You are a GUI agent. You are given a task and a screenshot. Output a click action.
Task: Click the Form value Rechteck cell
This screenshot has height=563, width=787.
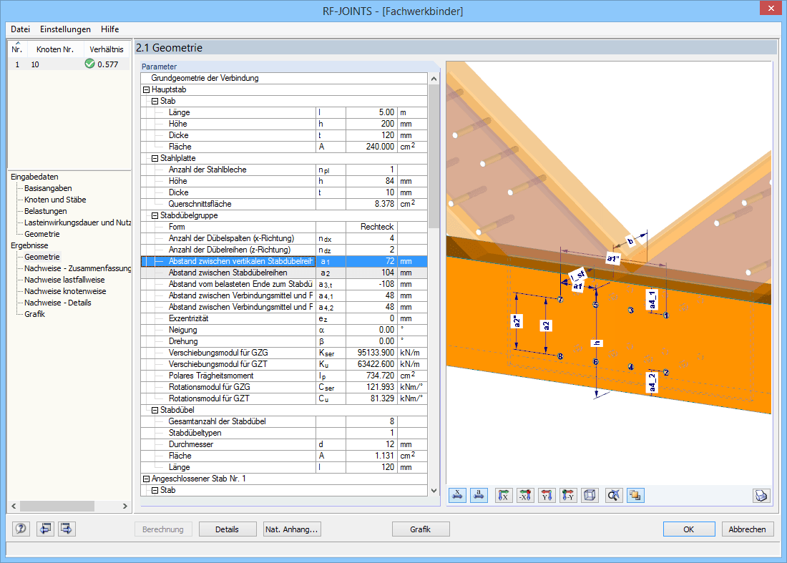[371, 227]
